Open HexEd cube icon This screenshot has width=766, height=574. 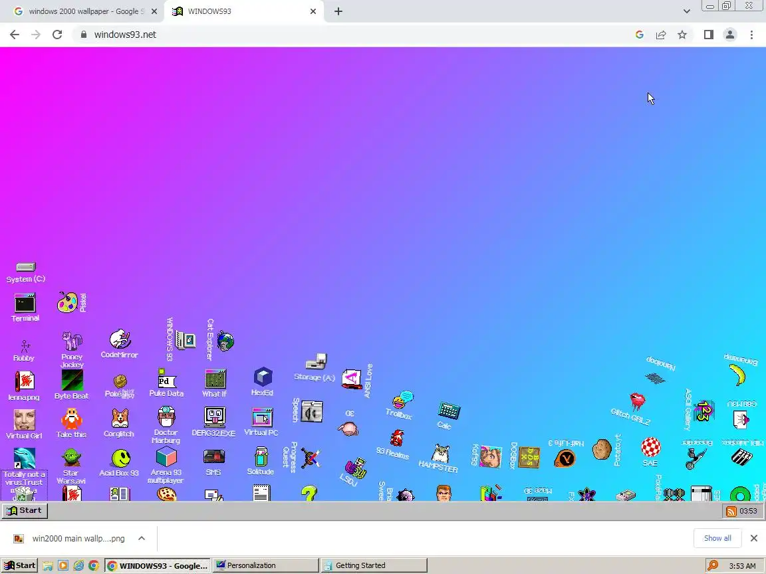tap(263, 377)
